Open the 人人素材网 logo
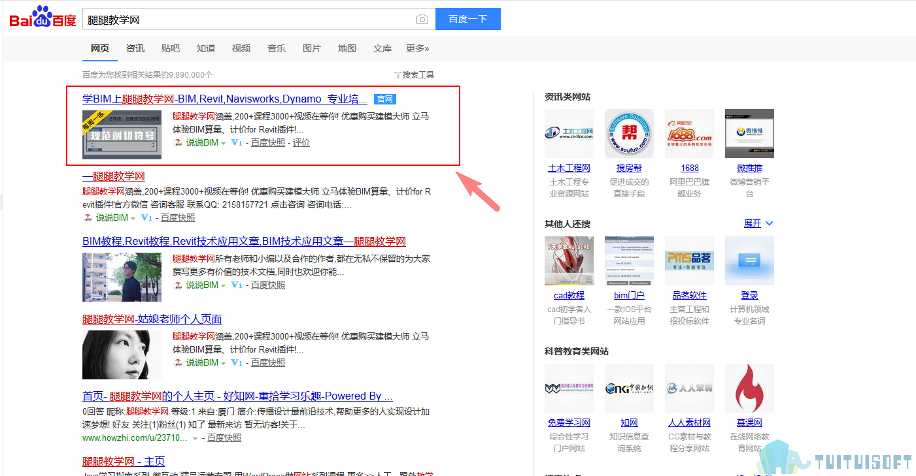Image resolution: width=916 pixels, height=476 pixels. click(689, 388)
